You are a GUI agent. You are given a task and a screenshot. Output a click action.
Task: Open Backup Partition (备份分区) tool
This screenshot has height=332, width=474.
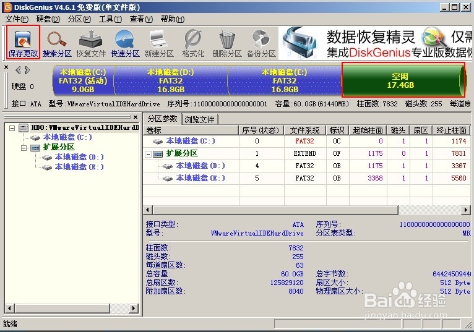261,43
